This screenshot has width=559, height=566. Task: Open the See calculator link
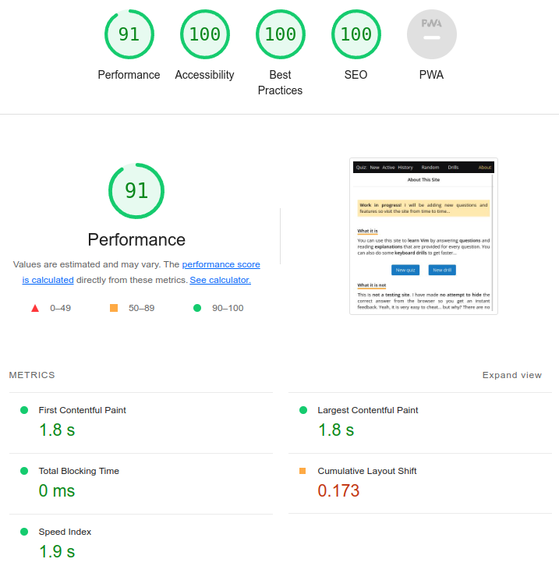(x=220, y=280)
